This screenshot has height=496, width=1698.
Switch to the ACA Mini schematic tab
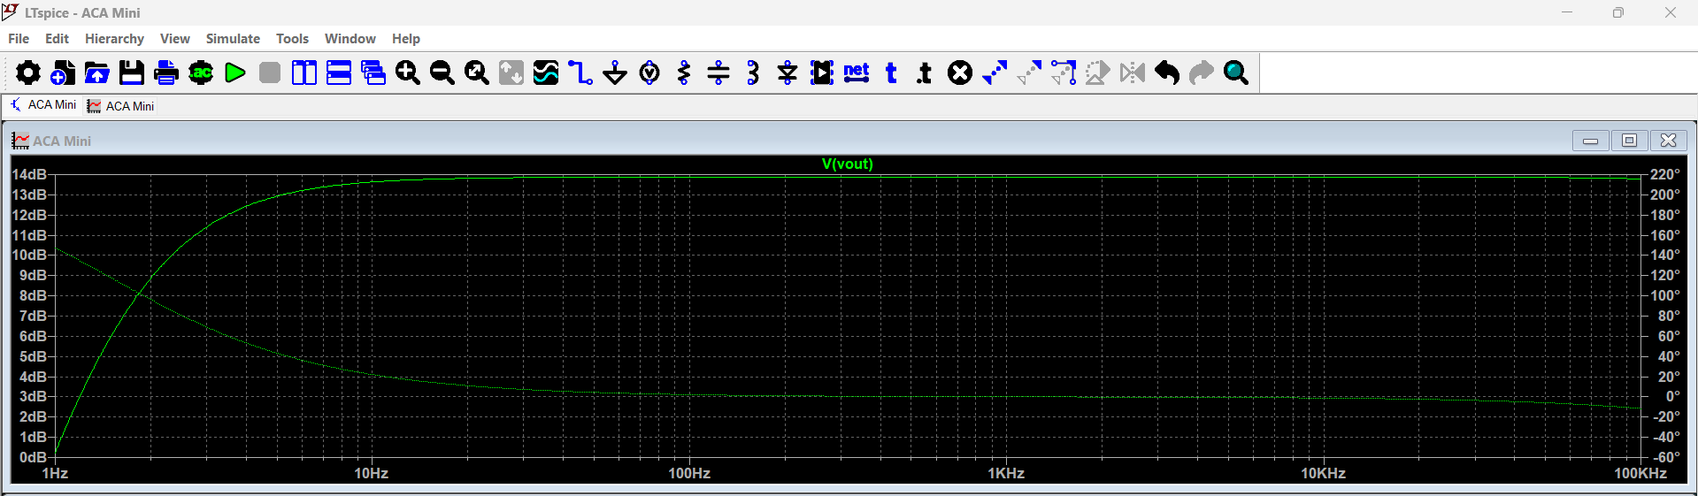(x=42, y=105)
